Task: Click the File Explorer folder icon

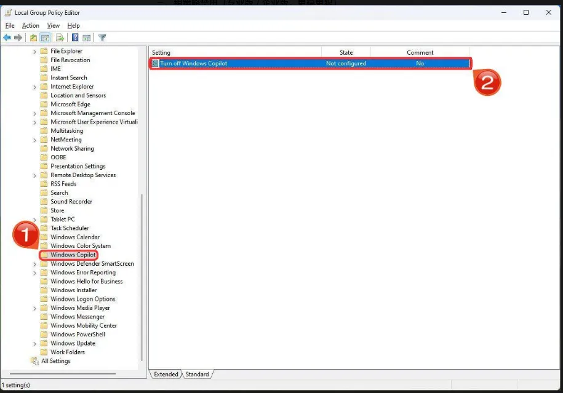Action: 44,51
